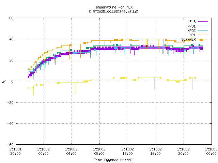This screenshot has height=163, width=218.
Task: Click the 251002 04:00 x-axis tick label
Action: tap(71, 151)
